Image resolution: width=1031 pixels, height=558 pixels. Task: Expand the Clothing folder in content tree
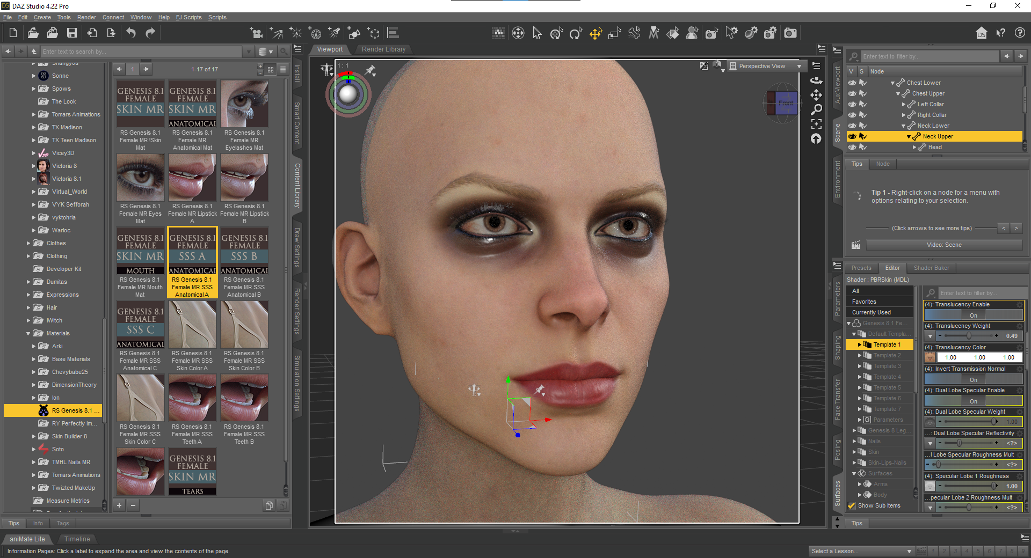click(28, 256)
